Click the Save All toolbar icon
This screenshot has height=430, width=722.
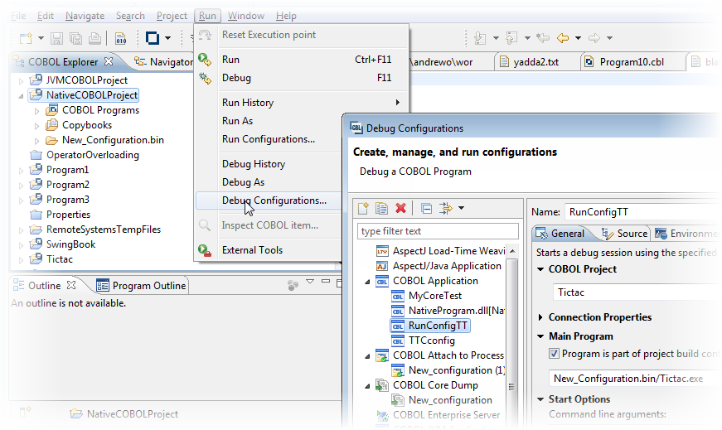(76, 38)
